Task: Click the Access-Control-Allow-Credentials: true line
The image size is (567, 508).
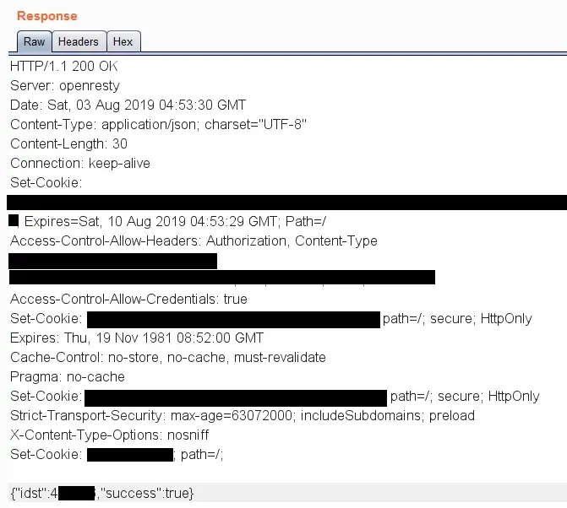Action: pyautogui.click(x=128, y=300)
